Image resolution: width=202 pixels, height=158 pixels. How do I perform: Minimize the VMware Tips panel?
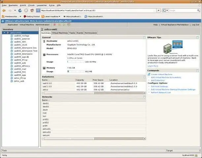click(x=197, y=37)
